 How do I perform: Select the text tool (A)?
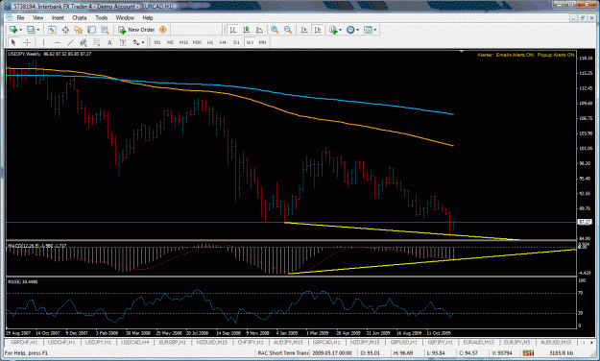[x=109, y=42]
